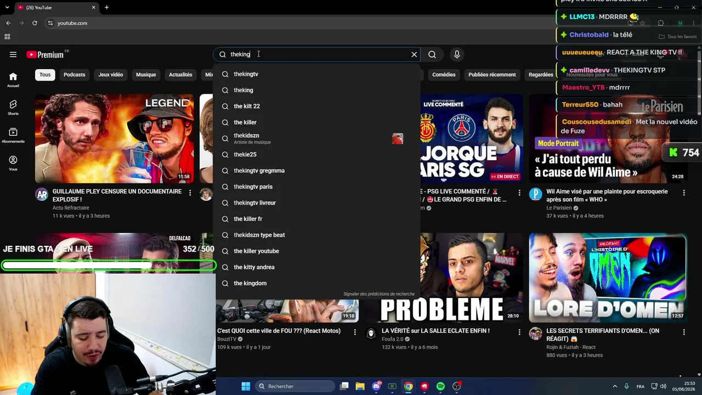The width and height of the screenshot is (702, 395).
Task: Choose the 'thekidszn type beat' suggestion
Action: (317, 235)
